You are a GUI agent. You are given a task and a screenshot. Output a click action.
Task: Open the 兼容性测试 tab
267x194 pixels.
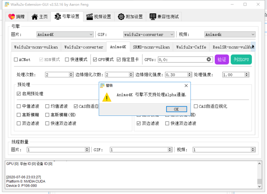point(164,17)
